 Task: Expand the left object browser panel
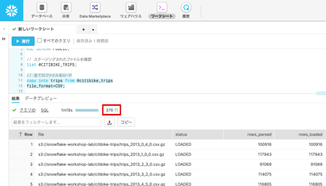tap(4, 39)
